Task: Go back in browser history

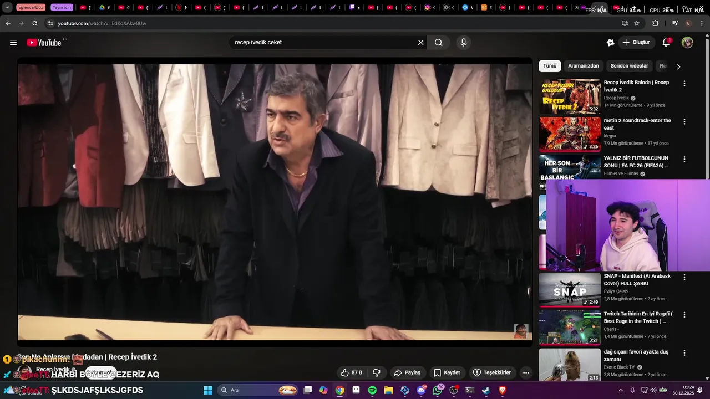Action: 8,23
